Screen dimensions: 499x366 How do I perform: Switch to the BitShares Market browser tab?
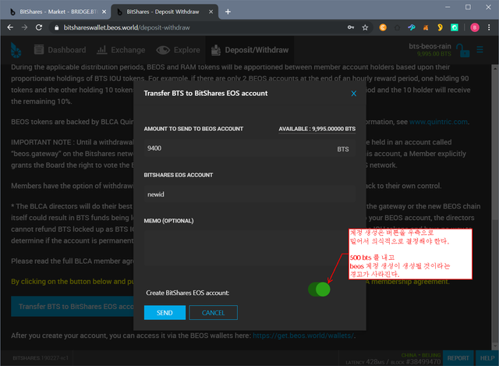click(x=58, y=12)
